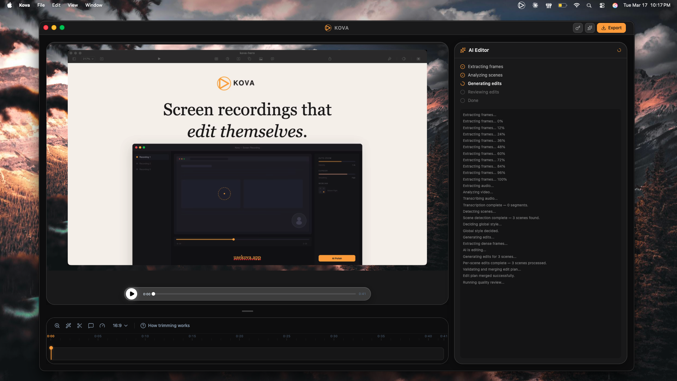Open the Wi-Fi status menu
The width and height of the screenshot is (677, 381).
(577, 5)
